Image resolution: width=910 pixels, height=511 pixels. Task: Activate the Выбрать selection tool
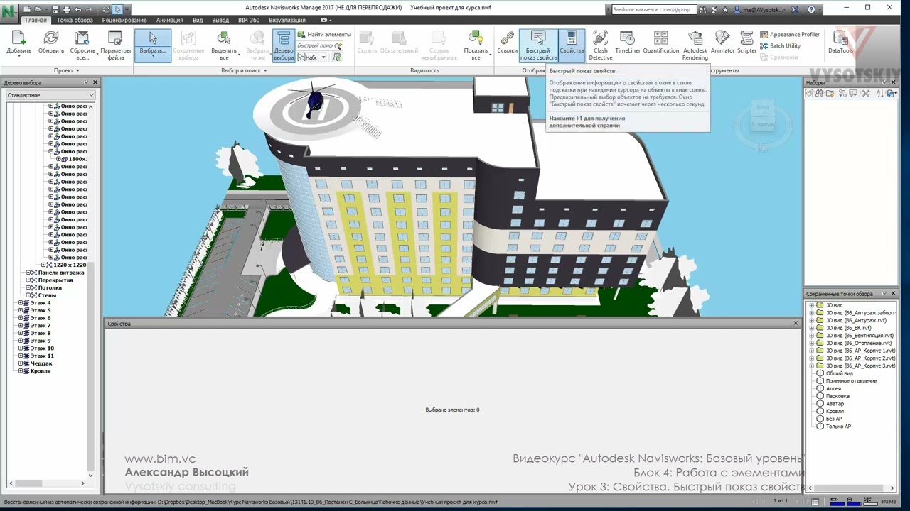[153, 45]
